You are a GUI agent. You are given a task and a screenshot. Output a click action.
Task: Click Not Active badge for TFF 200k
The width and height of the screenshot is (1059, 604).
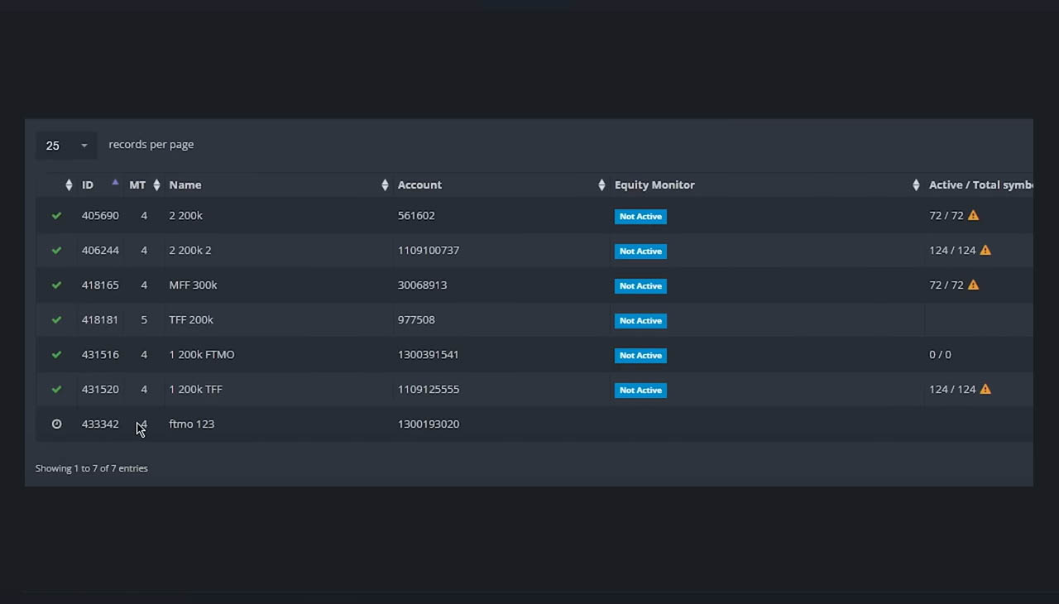[640, 320]
